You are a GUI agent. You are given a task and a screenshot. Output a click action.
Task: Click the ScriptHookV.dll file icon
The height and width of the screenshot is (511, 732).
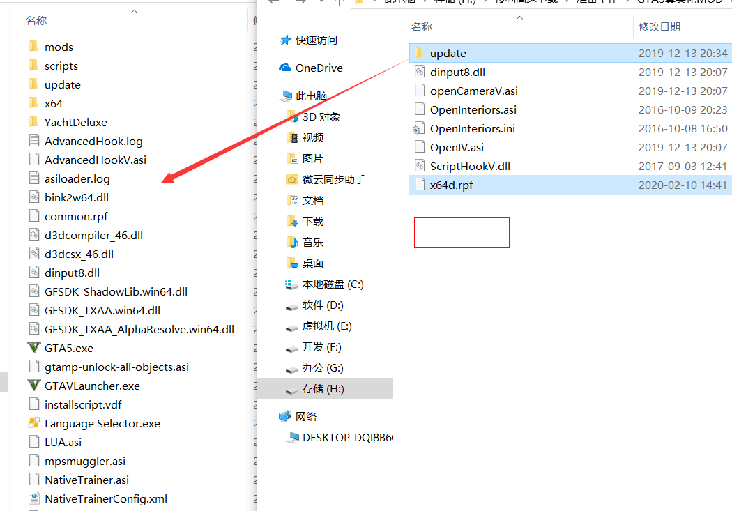click(420, 166)
